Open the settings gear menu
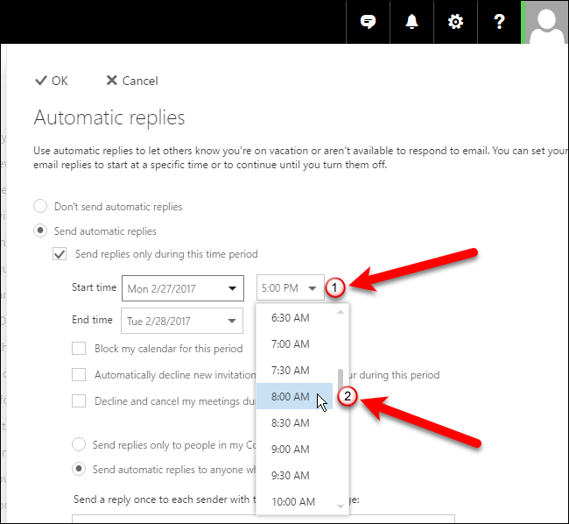Image resolution: width=569 pixels, height=524 pixels. pos(455,22)
